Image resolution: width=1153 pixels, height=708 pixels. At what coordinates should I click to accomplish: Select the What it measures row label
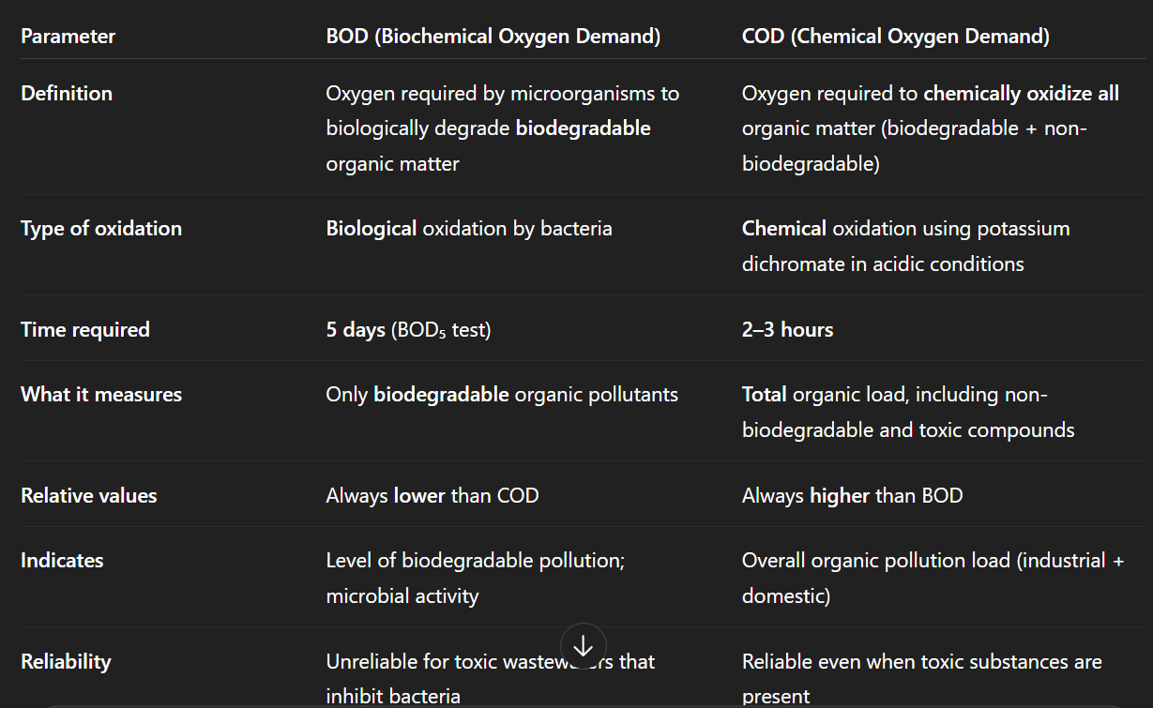[x=101, y=394]
